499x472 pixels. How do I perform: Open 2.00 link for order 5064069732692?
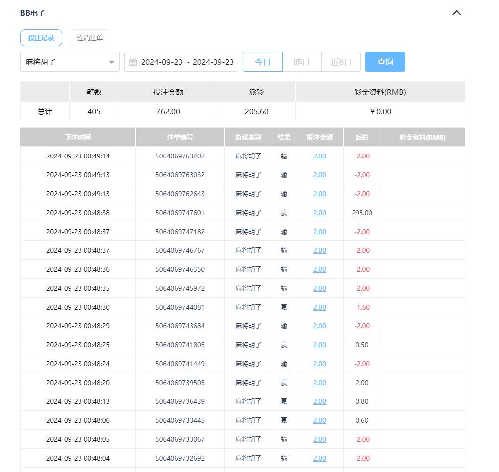319,458
